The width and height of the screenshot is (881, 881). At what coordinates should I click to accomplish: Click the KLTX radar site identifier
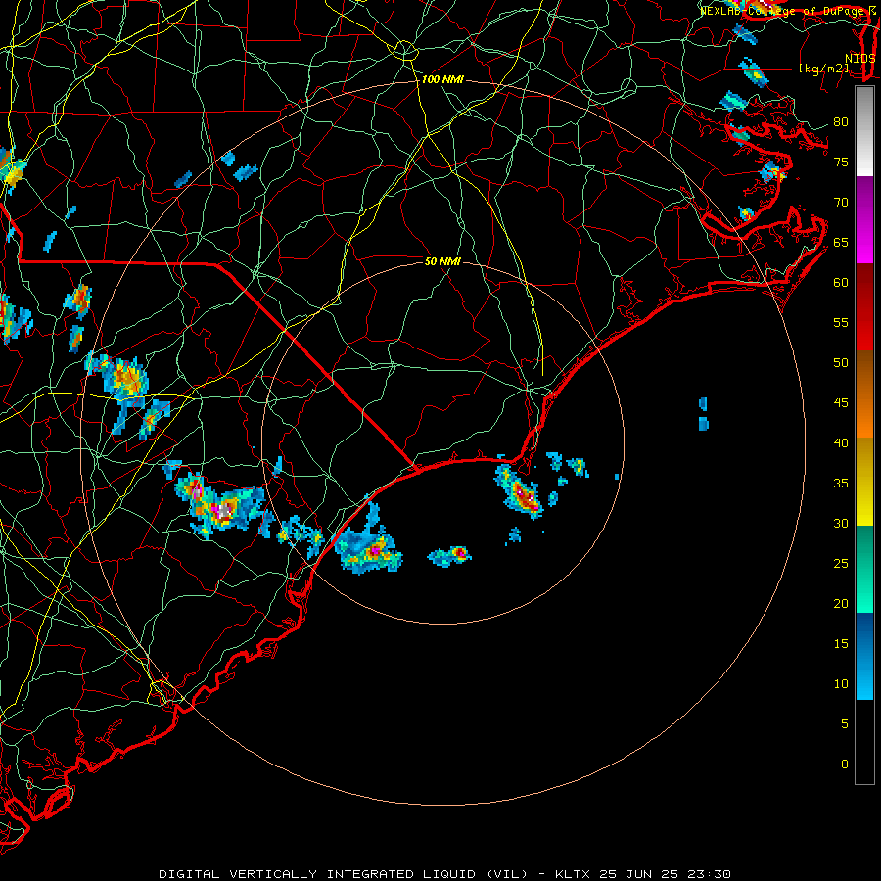(x=574, y=874)
